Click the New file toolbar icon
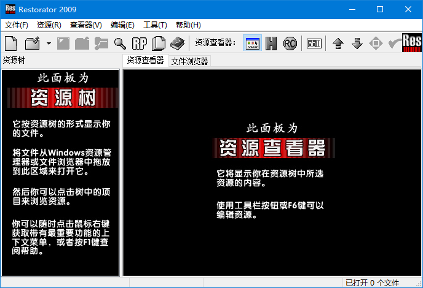Image resolution: width=423 pixels, height=288 pixels. 11,43
